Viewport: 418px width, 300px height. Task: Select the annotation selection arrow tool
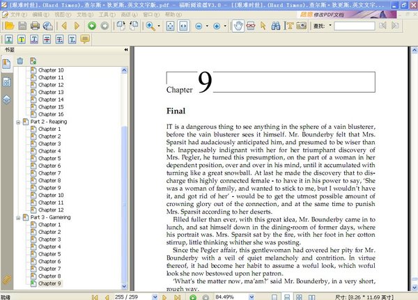tap(263, 26)
